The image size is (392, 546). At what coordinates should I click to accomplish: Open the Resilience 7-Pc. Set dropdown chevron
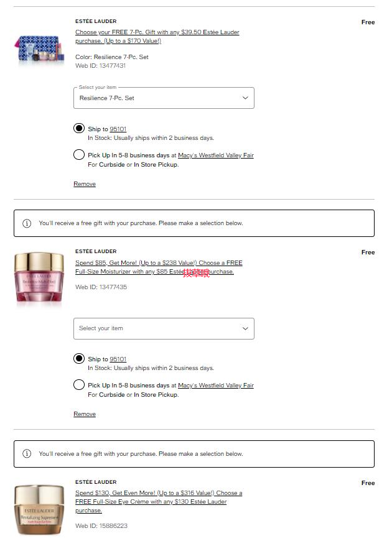pos(245,98)
